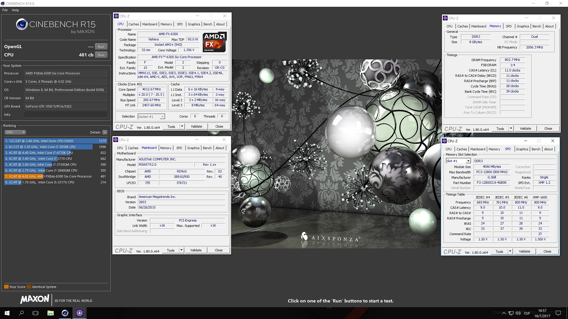Click the MAXON logo at bottom
Screen dimensions: 568x319
point(35,299)
